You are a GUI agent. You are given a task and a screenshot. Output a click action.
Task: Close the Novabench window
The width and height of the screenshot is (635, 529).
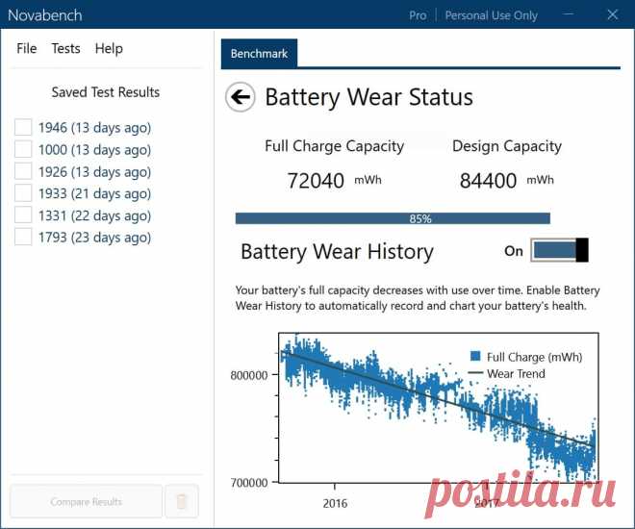[612, 14]
